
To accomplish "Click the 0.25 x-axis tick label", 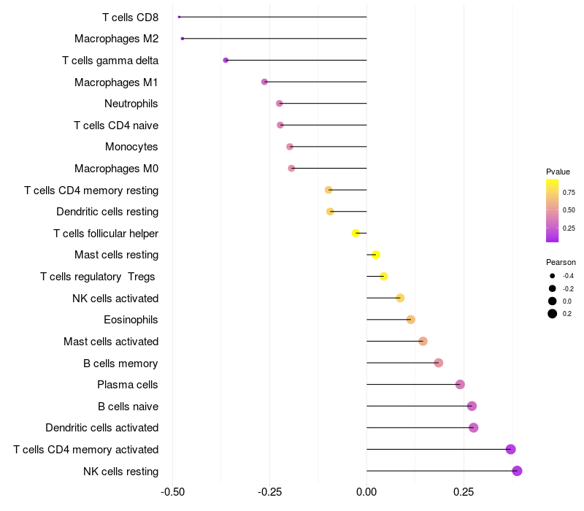I will (x=464, y=492).
